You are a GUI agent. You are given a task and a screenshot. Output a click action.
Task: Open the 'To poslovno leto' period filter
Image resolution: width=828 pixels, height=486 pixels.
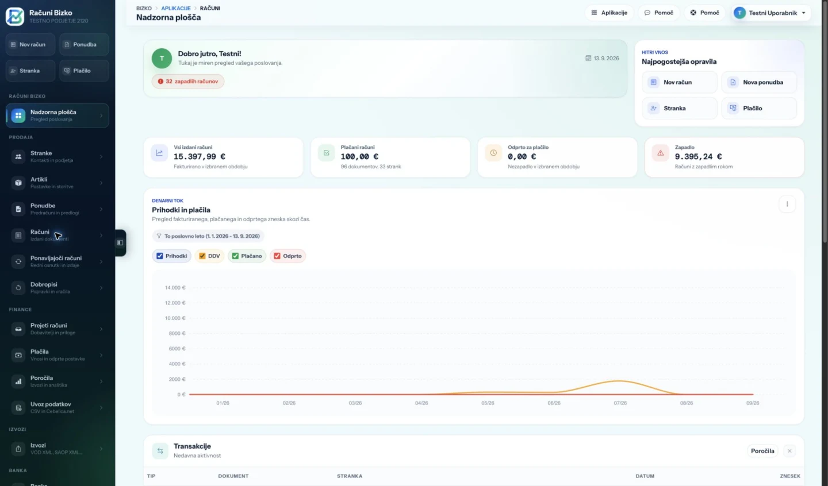(x=208, y=236)
